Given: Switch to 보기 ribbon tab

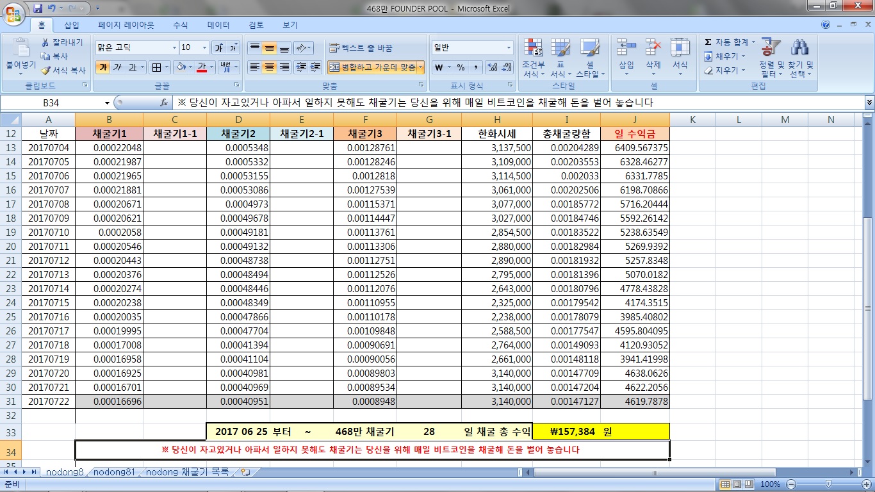Looking at the screenshot, I should click(x=290, y=25).
